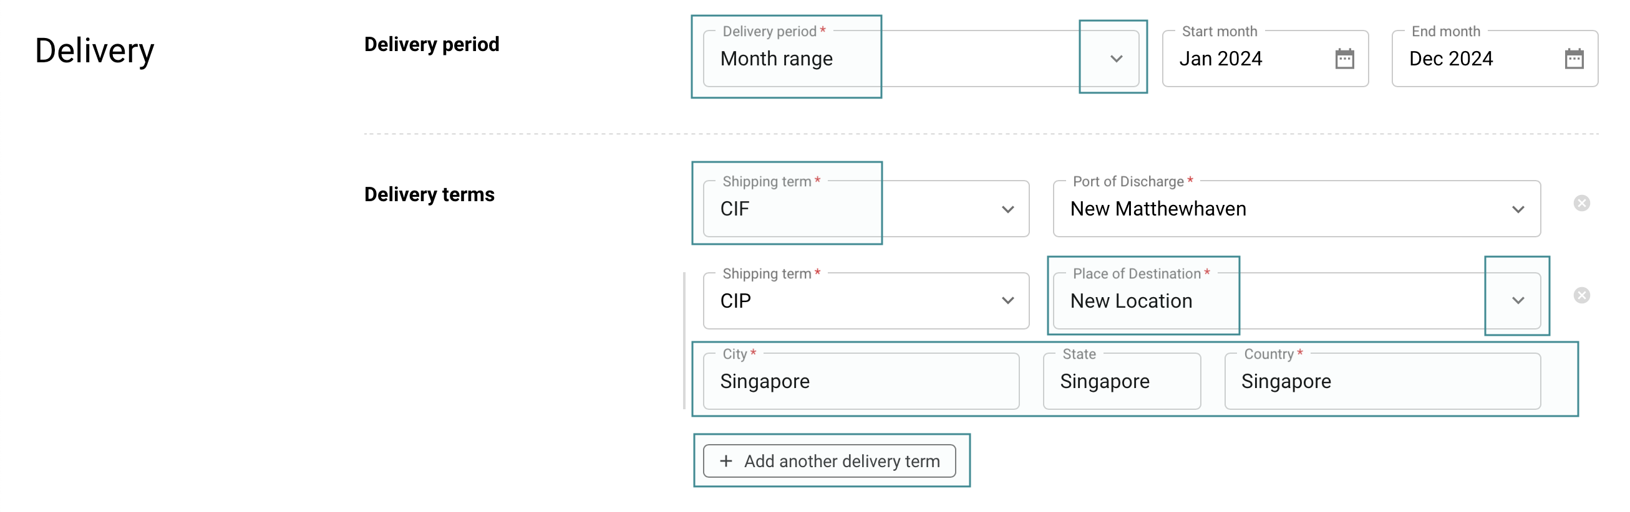1630x512 pixels.
Task: Click the Delivery period chevron arrow
Action: coord(1116,59)
